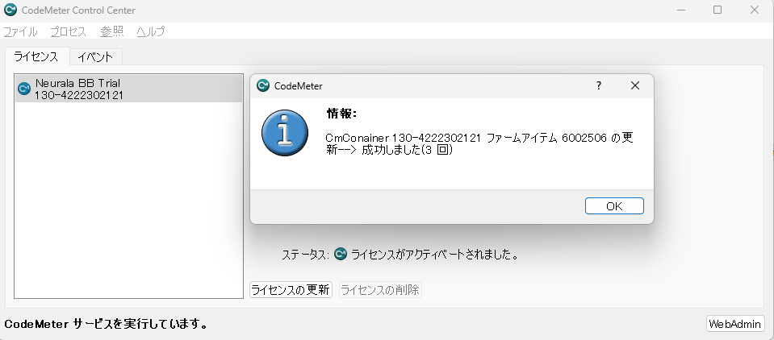Click the blue information icon in dialog
This screenshot has width=774, height=340.
click(x=284, y=133)
